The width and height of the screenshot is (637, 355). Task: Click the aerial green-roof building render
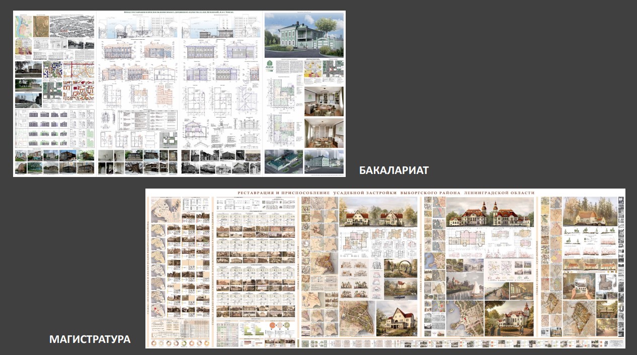coord(283,161)
